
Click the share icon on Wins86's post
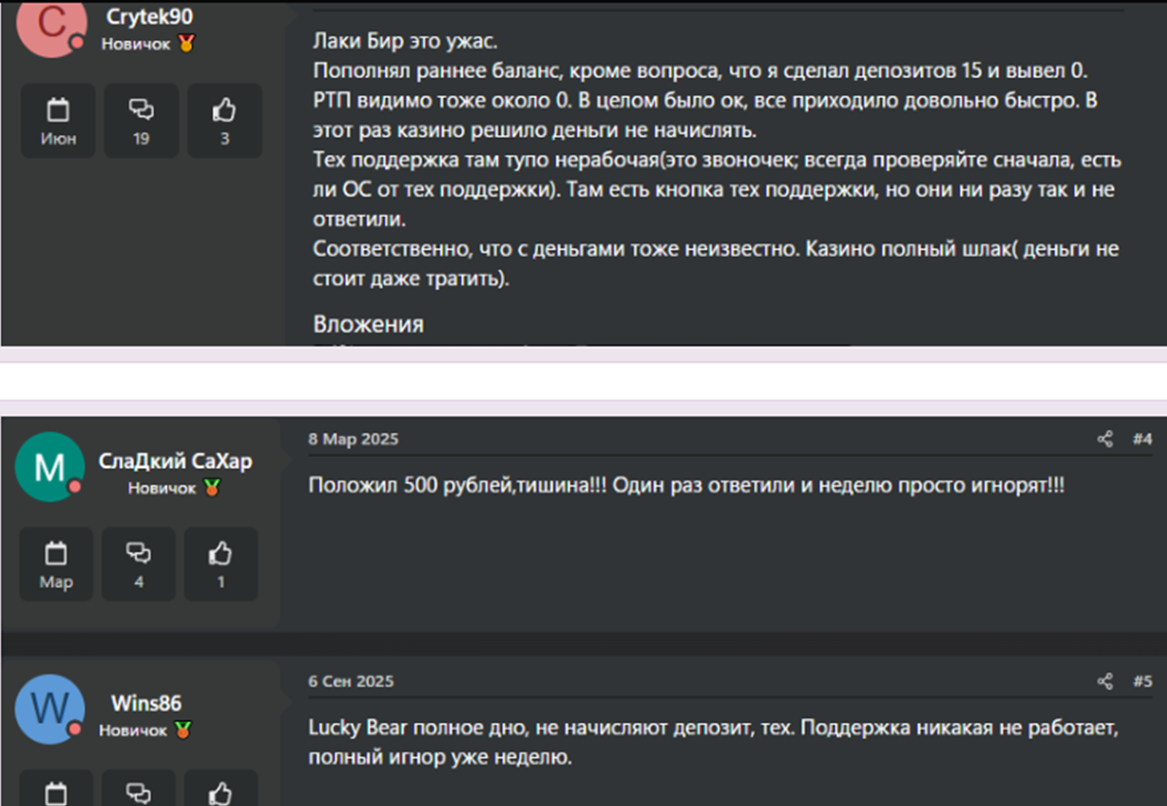1107,681
